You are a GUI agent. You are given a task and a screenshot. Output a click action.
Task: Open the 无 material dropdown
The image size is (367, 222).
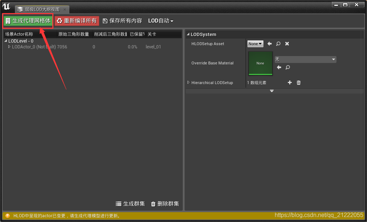(306, 59)
